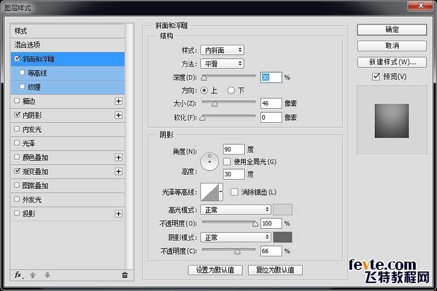437x291 pixels.
Task: Click the angle light direction dial
Action: tap(210, 162)
